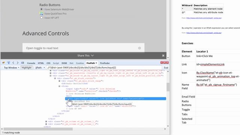The width and height of the screenshot is (240, 135).
Task: Switch to the Console tab
Action: click(31, 63)
